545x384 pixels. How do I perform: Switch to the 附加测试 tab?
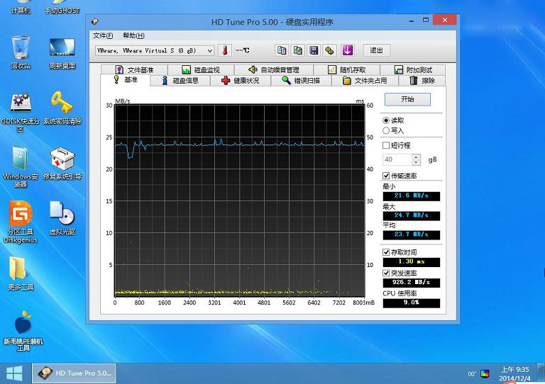click(x=413, y=69)
